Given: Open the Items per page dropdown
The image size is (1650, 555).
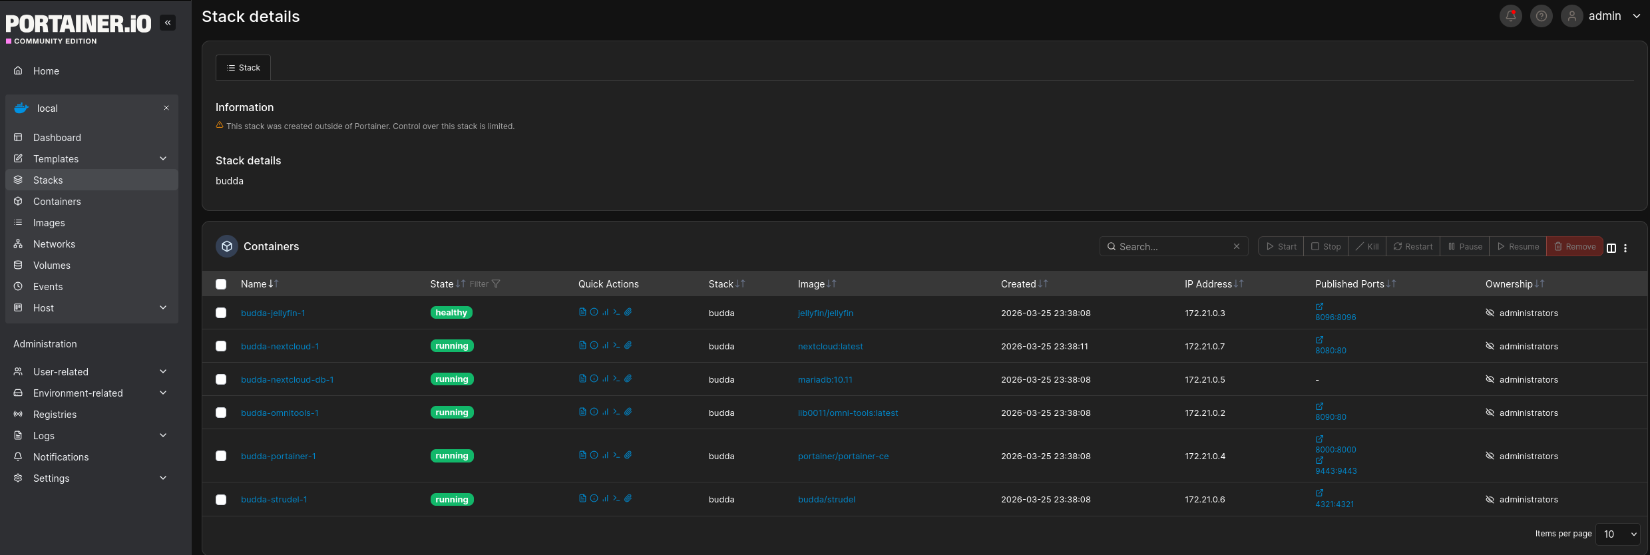Looking at the screenshot, I should pyautogui.click(x=1618, y=534).
